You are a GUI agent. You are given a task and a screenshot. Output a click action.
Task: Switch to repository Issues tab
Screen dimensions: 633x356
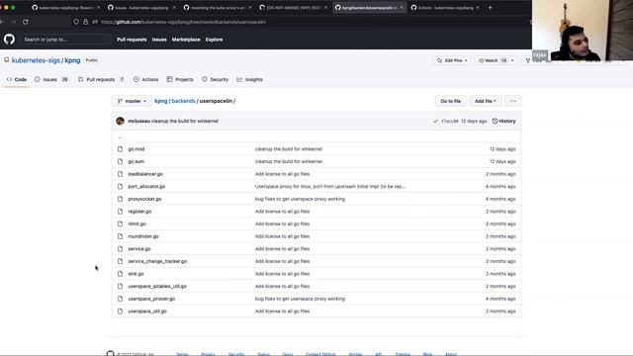tap(51, 79)
